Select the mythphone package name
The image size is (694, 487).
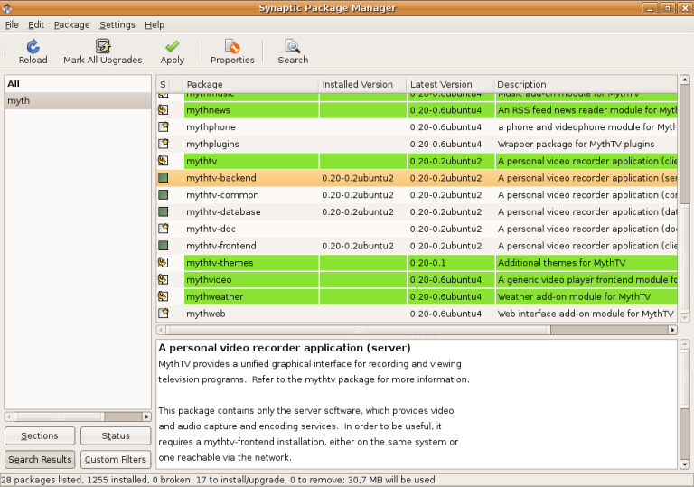[x=211, y=127]
